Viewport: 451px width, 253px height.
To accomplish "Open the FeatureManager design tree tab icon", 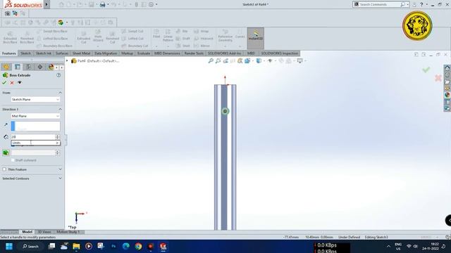I will pyautogui.click(x=6, y=67).
